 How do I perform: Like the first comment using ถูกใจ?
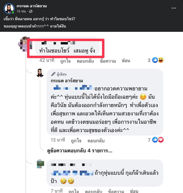[x=65, y=61]
